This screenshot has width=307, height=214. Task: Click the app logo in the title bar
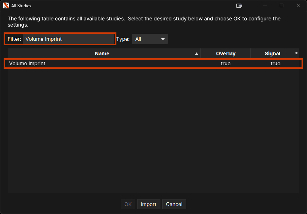point(6,5)
